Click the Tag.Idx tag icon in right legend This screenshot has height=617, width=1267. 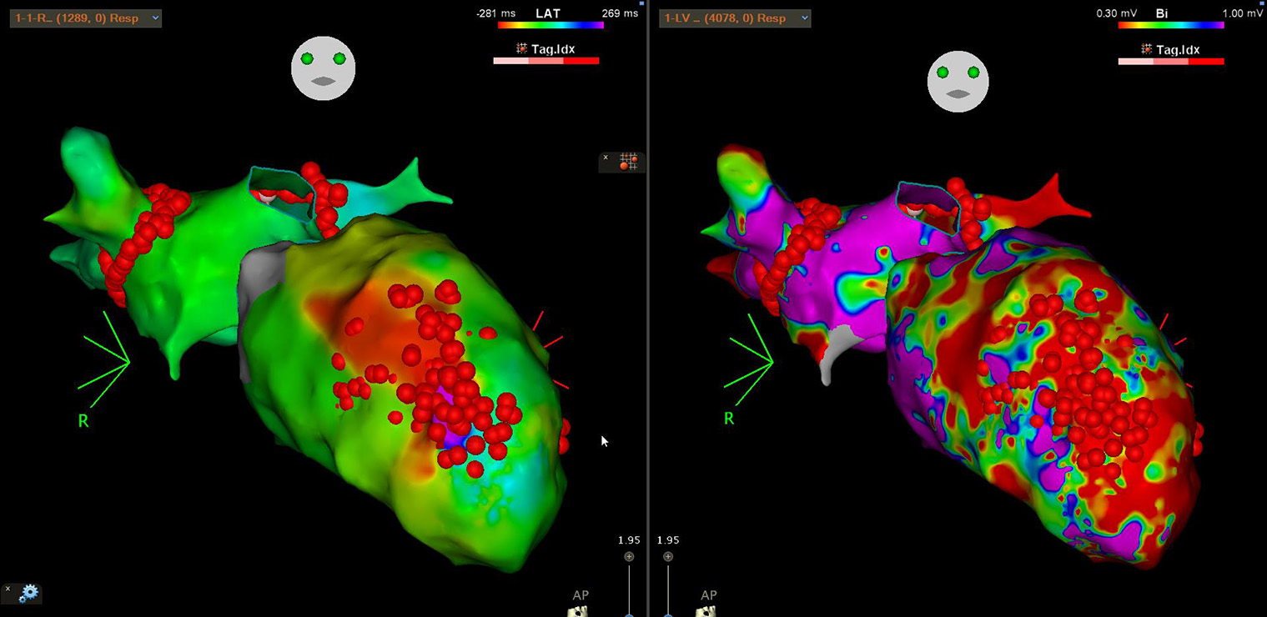tap(1146, 50)
